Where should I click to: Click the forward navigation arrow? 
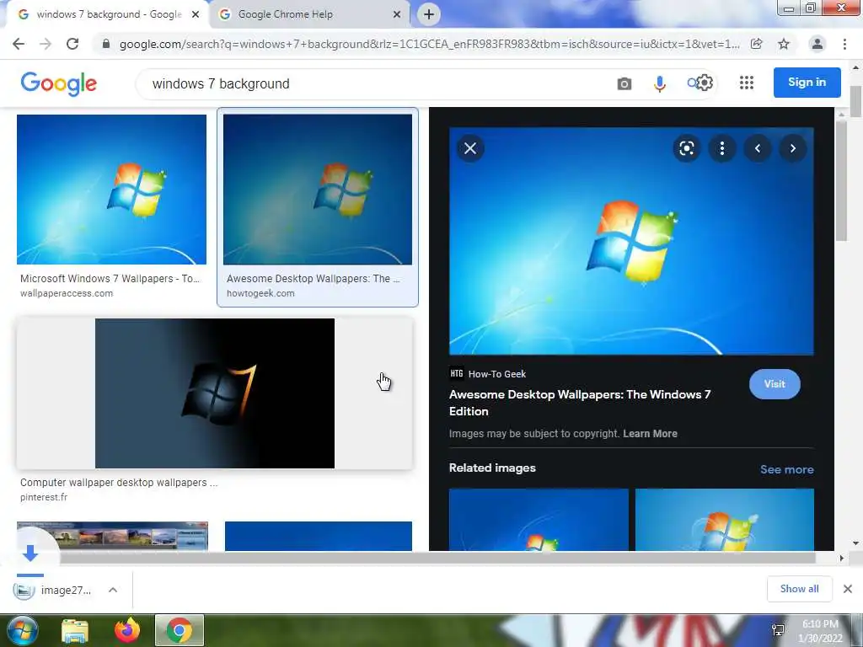46,44
